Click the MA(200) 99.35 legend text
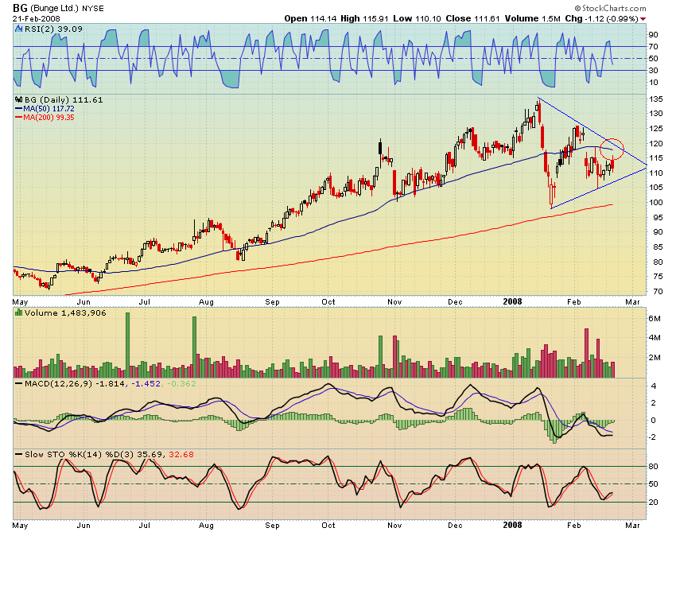This screenshot has width=676, height=590. pos(49,117)
